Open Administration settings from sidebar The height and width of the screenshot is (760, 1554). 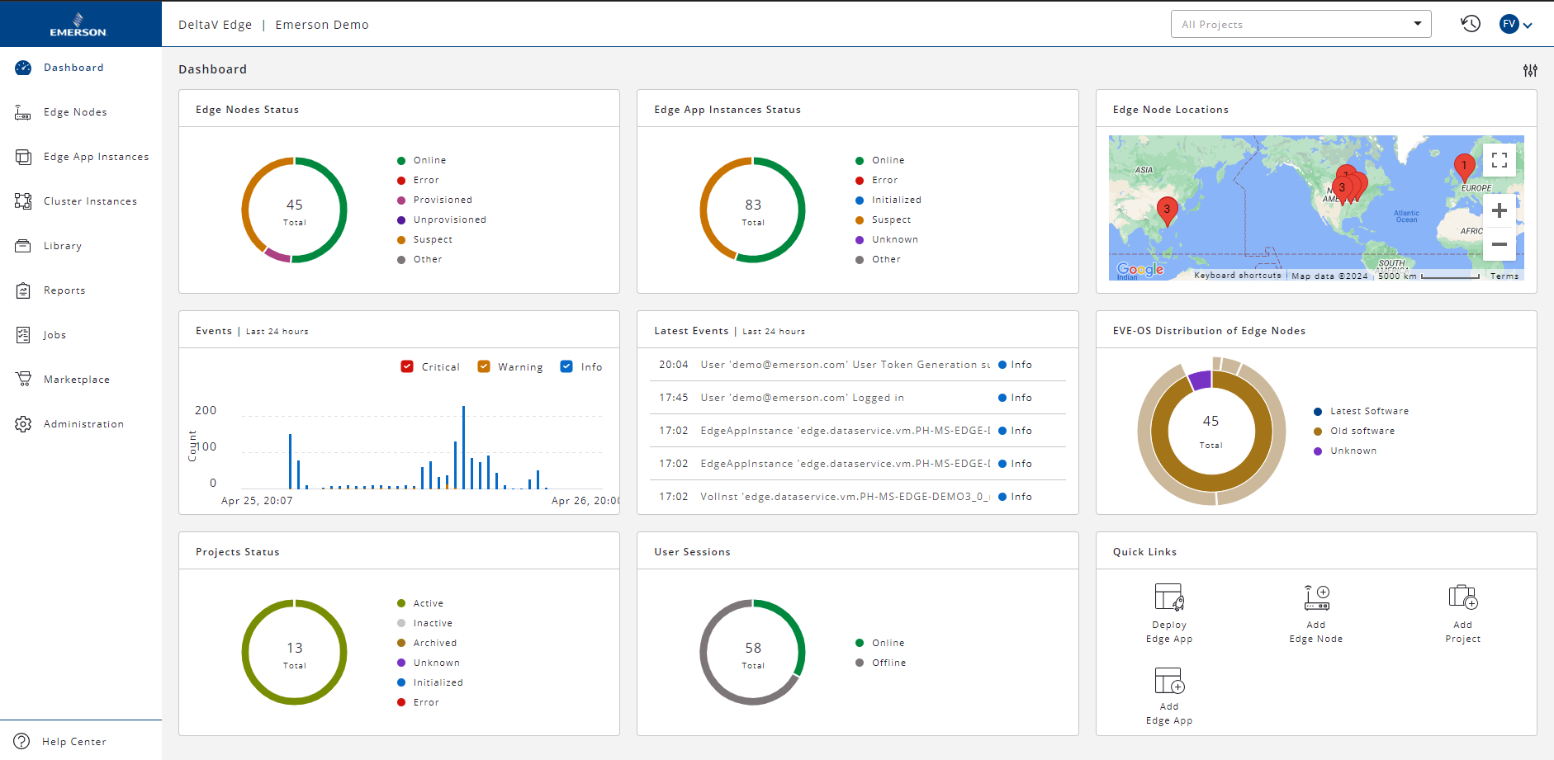(x=83, y=423)
